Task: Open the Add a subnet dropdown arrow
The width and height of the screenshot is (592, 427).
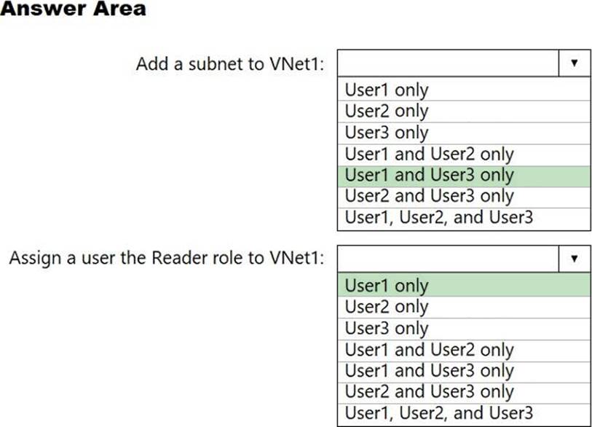Action: tap(575, 63)
